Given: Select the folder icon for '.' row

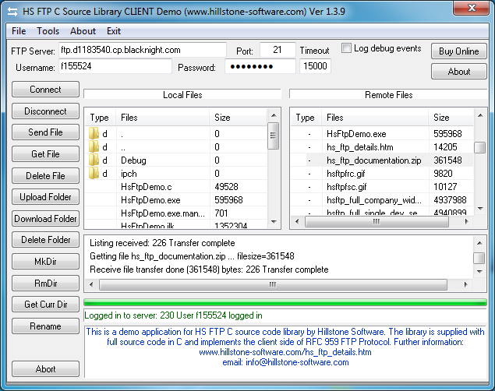Looking at the screenshot, I should pos(94,134).
